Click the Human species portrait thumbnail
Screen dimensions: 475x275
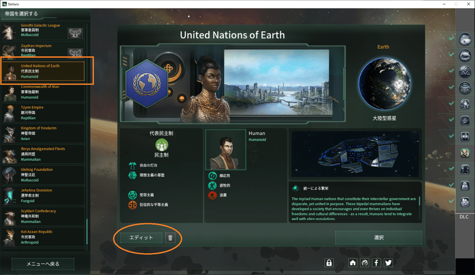[x=226, y=150]
